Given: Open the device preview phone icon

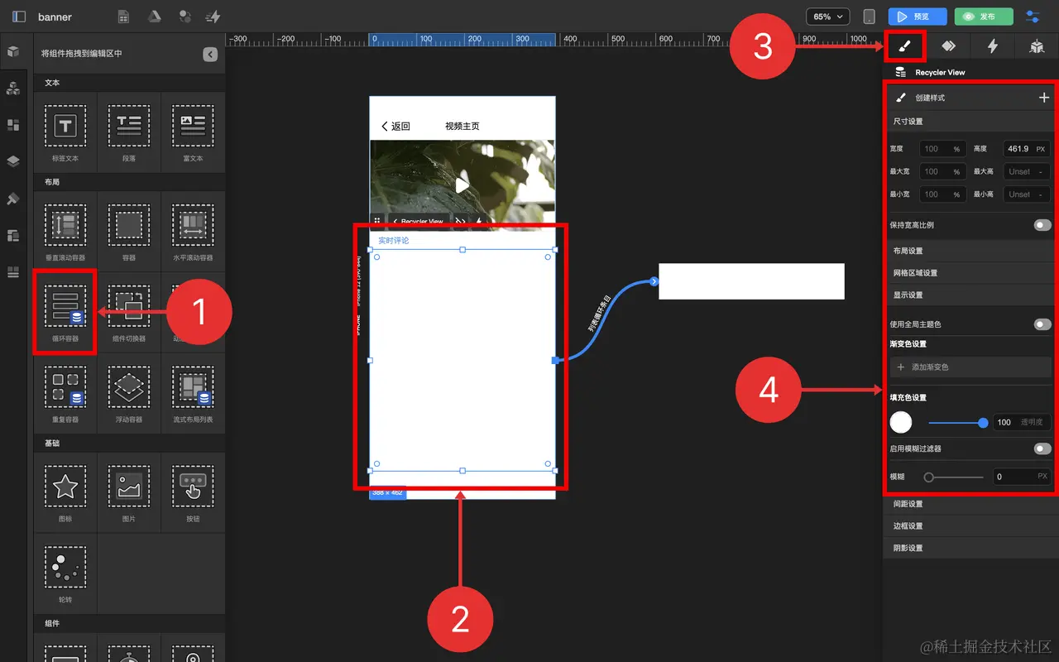Looking at the screenshot, I should (x=869, y=17).
